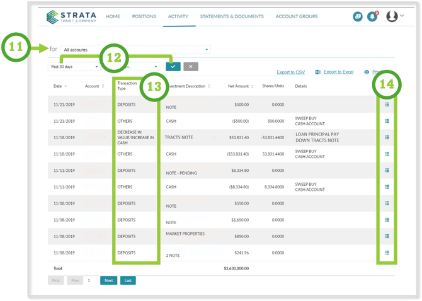Sort by Investment Description column

(x=188, y=86)
